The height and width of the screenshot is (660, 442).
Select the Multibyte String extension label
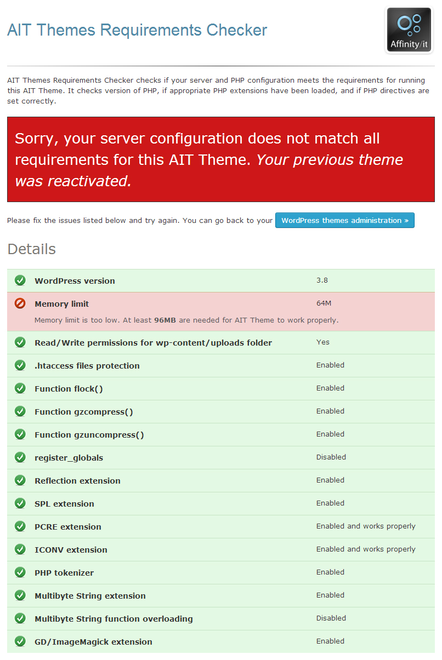click(x=90, y=596)
